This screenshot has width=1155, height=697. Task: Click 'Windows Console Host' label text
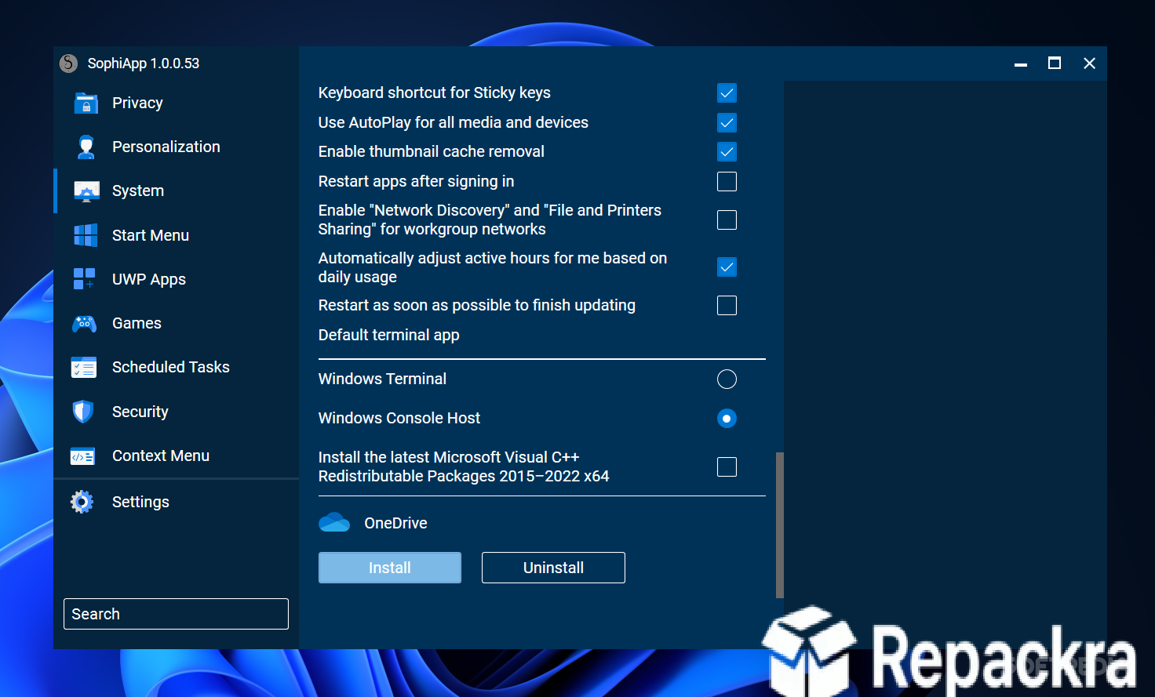click(399, 418)
